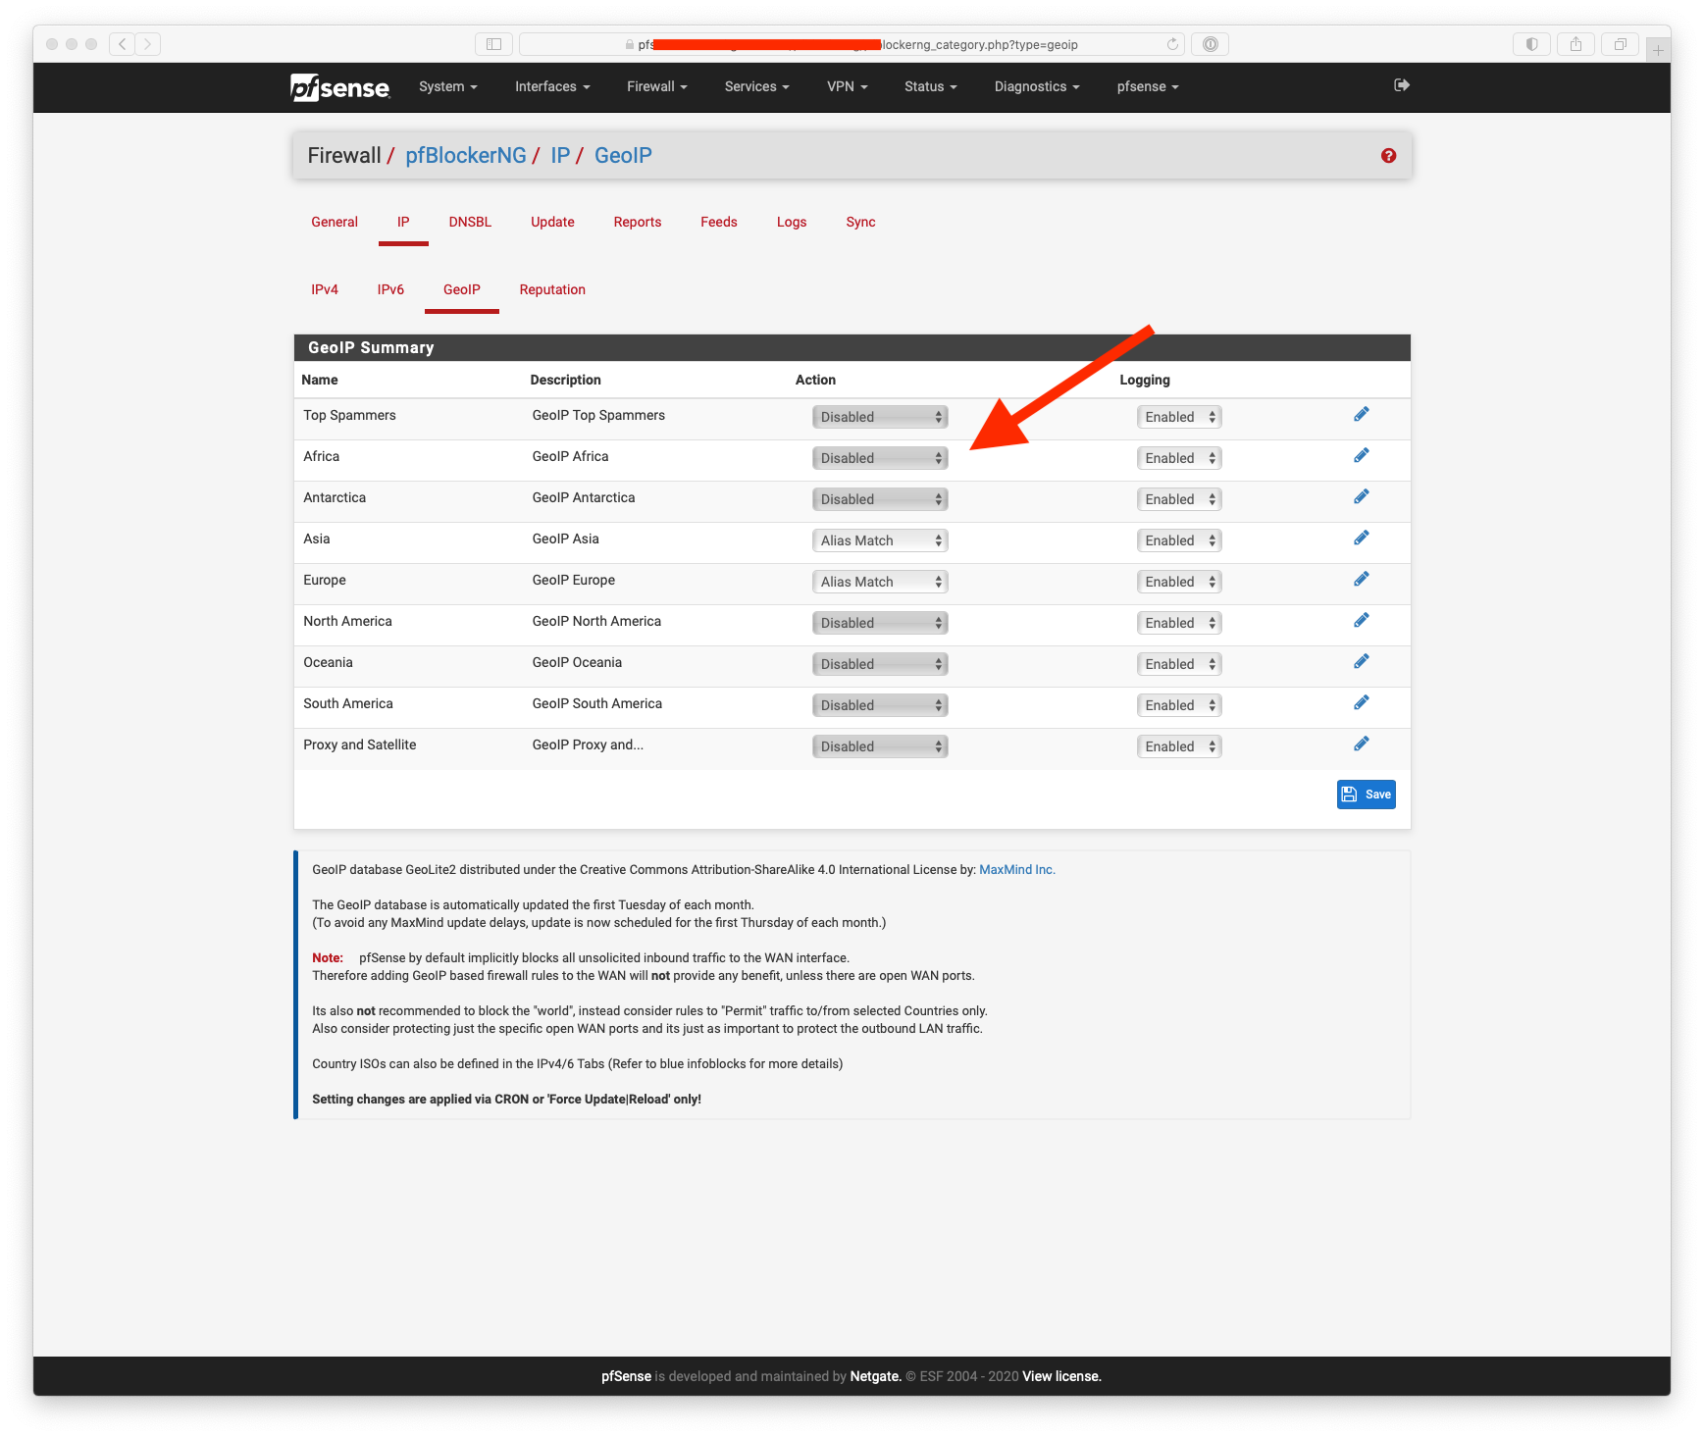Image resolution: width=1704 pixels, height=1437 pixels.
Task: Click the logout icon in navbar
Action: [1402, 85]
